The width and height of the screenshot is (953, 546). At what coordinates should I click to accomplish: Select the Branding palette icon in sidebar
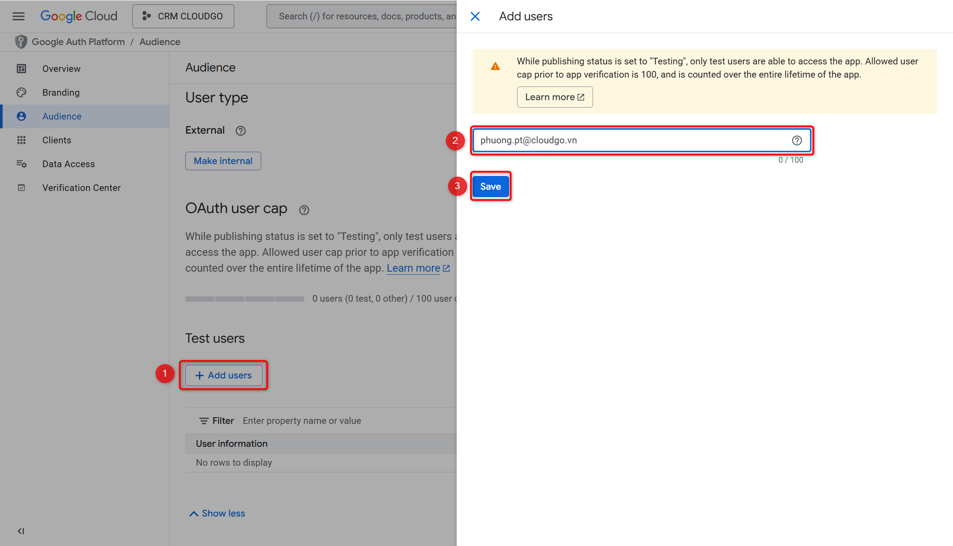coord(22,92)
